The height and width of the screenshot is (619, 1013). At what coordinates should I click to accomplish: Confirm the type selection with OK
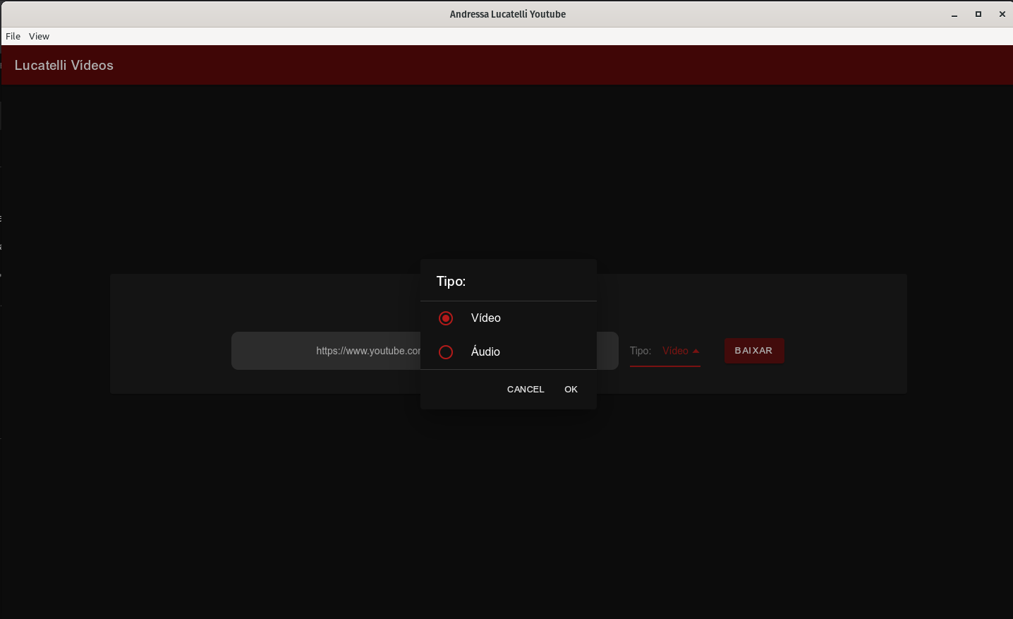click(x=571, y=389)
